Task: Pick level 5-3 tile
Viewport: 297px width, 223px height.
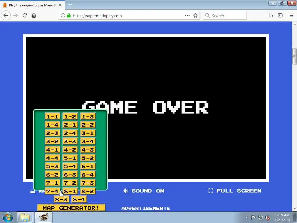Action: pos(52,166)
